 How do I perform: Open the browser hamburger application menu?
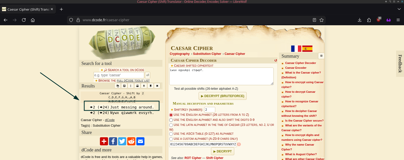[398, 20]
